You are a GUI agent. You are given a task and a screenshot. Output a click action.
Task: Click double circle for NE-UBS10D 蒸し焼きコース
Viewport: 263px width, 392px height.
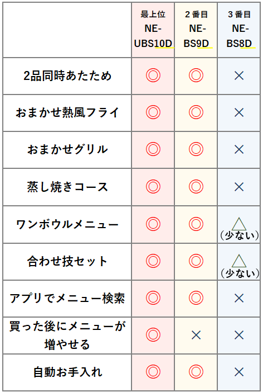tap(153, 187)
